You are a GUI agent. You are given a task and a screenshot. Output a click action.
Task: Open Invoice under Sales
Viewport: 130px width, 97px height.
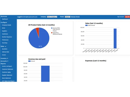[x=4, y=55]
